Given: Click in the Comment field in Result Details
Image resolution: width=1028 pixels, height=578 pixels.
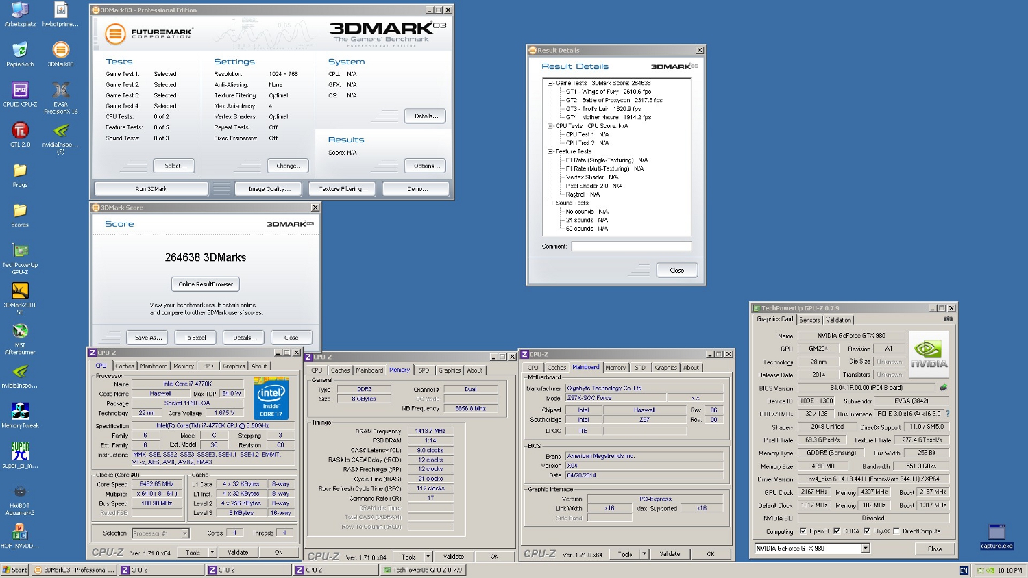Looking at the screenshot, I should coord(631,246).
